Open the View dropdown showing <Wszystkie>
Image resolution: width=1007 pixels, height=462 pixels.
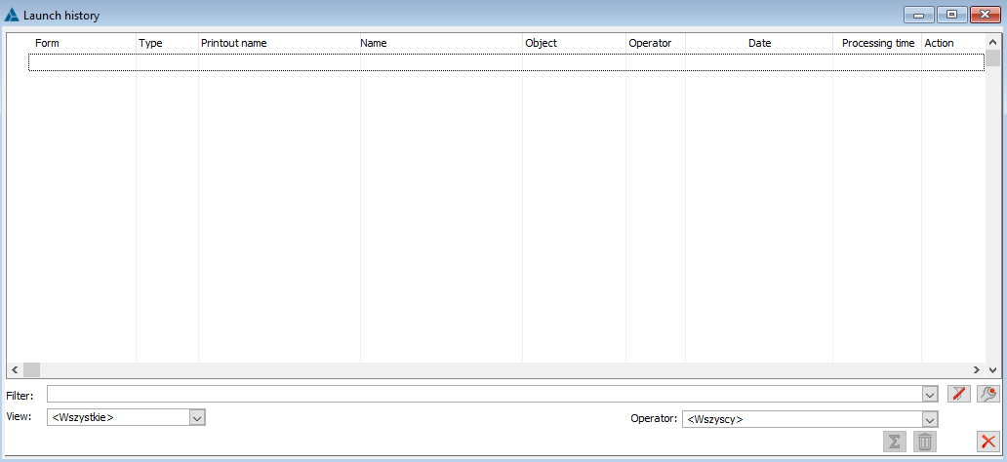pyautogui.click(x=197, y=417)
